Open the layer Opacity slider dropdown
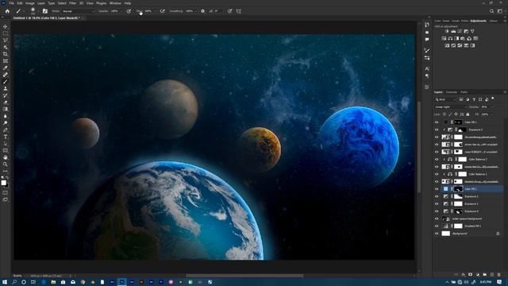The height and width of the screenshot is (286, 508). (492, 106)
